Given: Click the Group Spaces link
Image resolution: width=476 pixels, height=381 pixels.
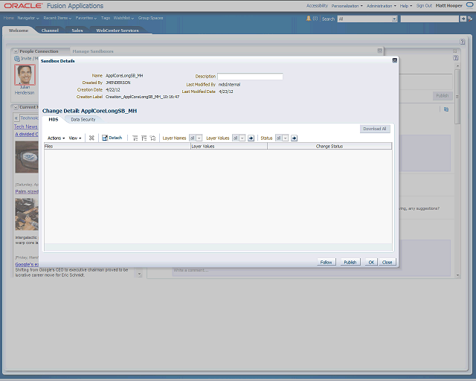Looking at the screenshot, I should [150, 18].
